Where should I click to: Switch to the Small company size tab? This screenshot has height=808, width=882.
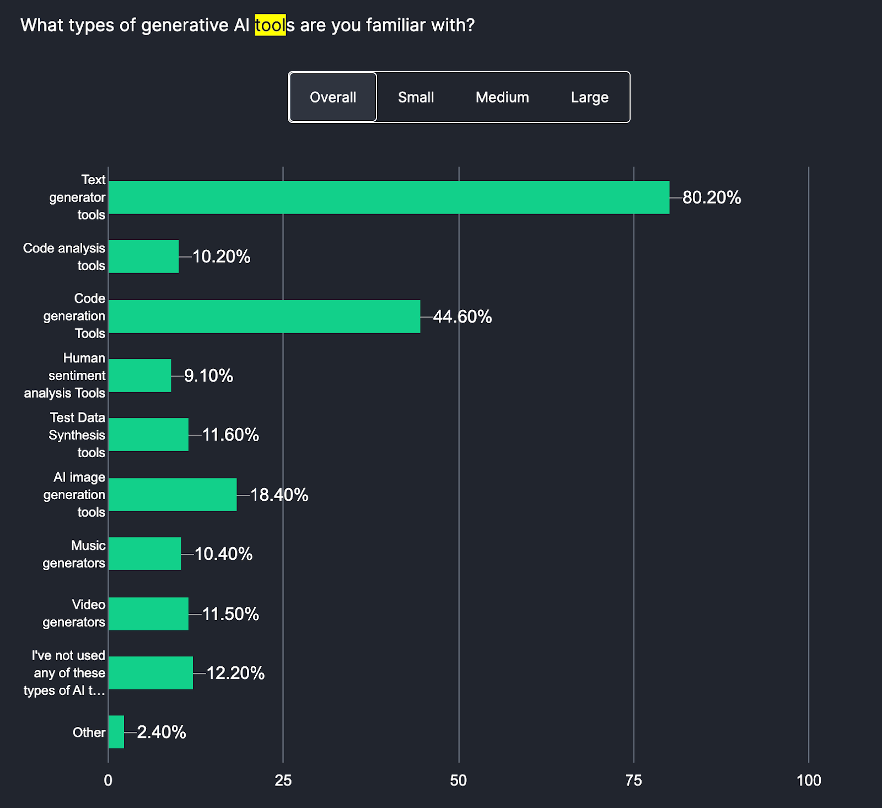tap(416, 97)
